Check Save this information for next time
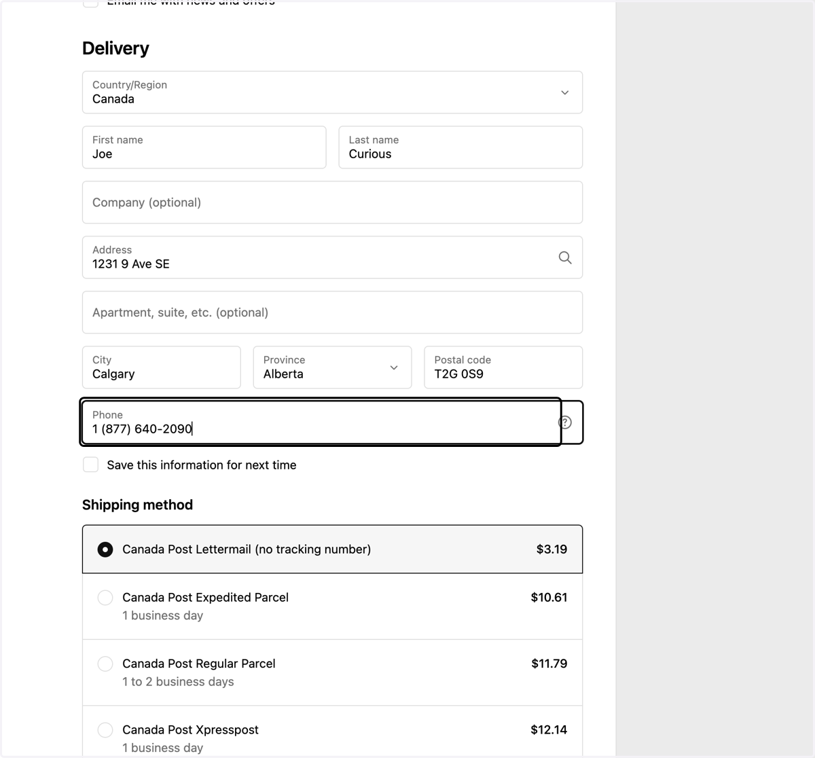Viewport: 815px width, 758px height. tap(90, 465)
